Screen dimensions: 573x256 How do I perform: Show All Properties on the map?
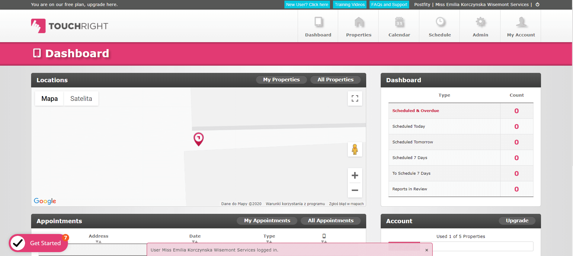click(335, 80)
